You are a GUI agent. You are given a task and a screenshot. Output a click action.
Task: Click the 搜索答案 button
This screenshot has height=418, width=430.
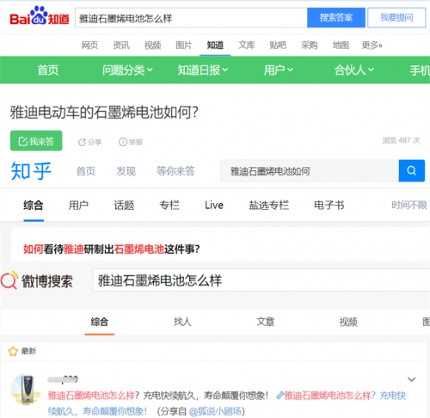(336, 18)
